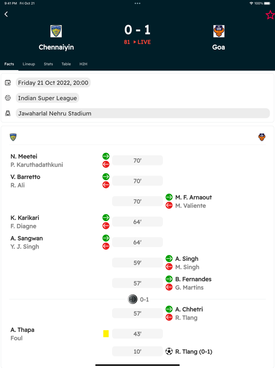Tap the match date Friday 21 Oct 2022
The width and height of the screenshot is (275, 368).
click(53, 83)
